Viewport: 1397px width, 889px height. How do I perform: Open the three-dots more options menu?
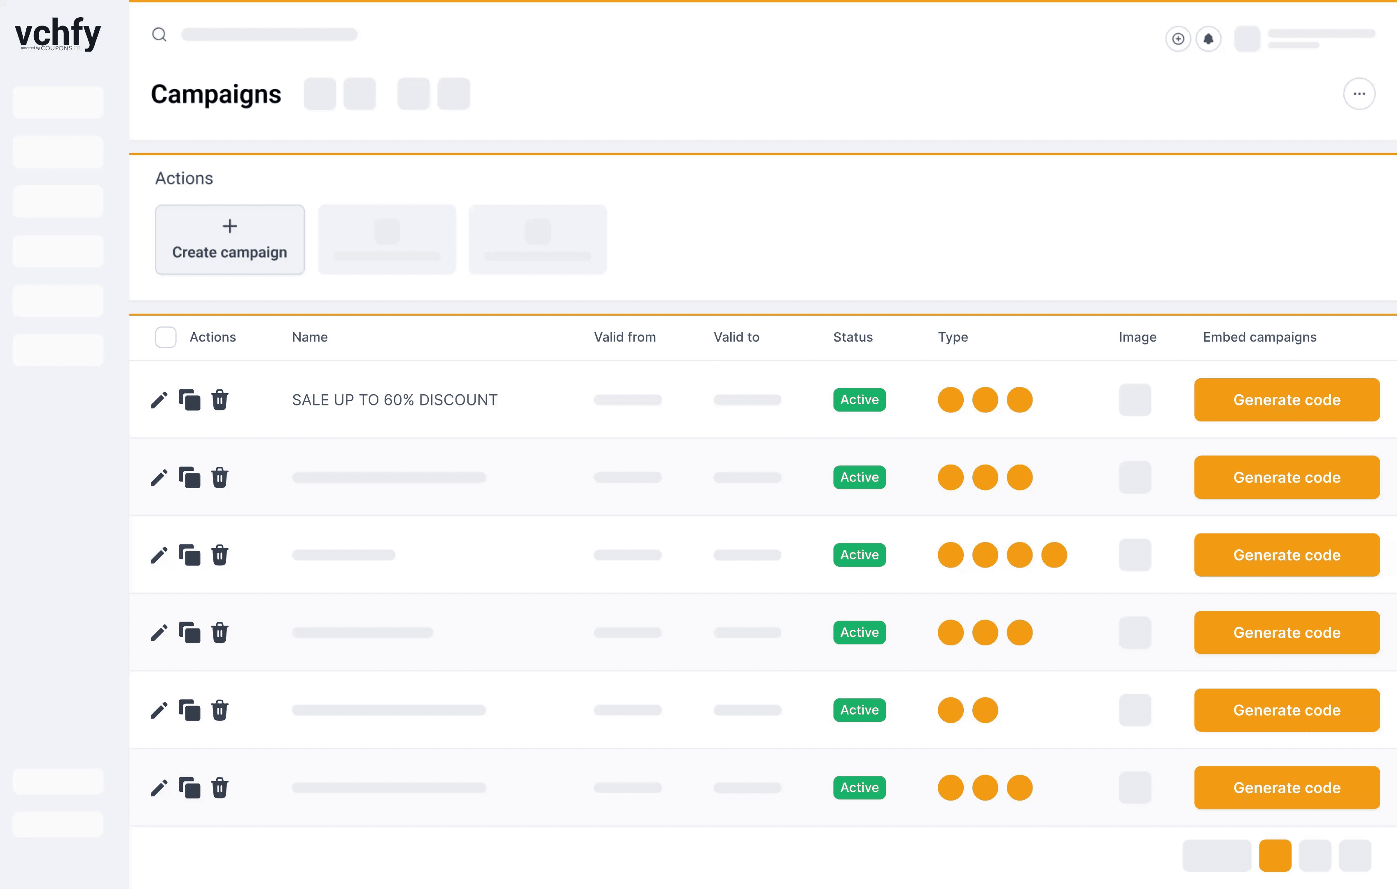(x=1359, y=94)
